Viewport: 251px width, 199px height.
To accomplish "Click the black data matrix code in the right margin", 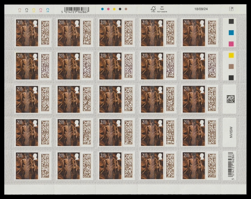I will click(x=231, y=99).
